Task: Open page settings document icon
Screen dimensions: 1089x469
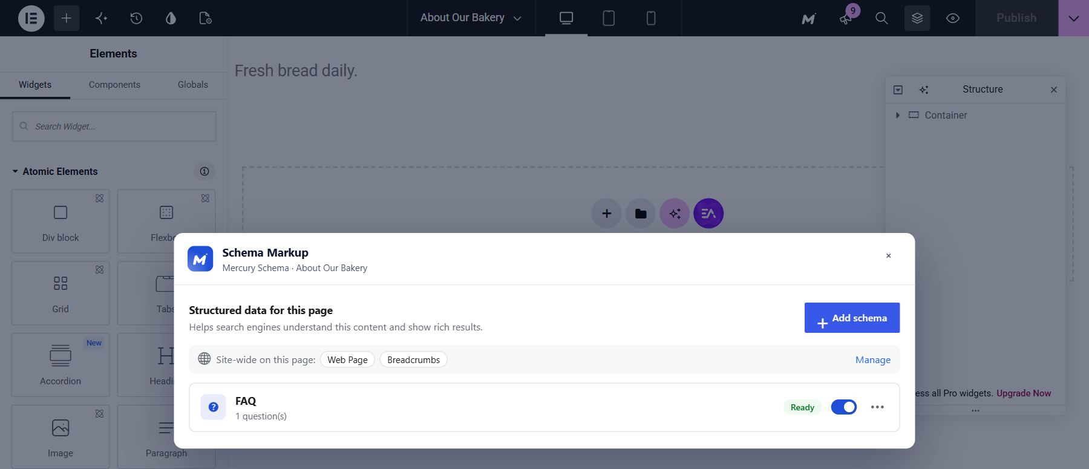Action: [205, 18]
